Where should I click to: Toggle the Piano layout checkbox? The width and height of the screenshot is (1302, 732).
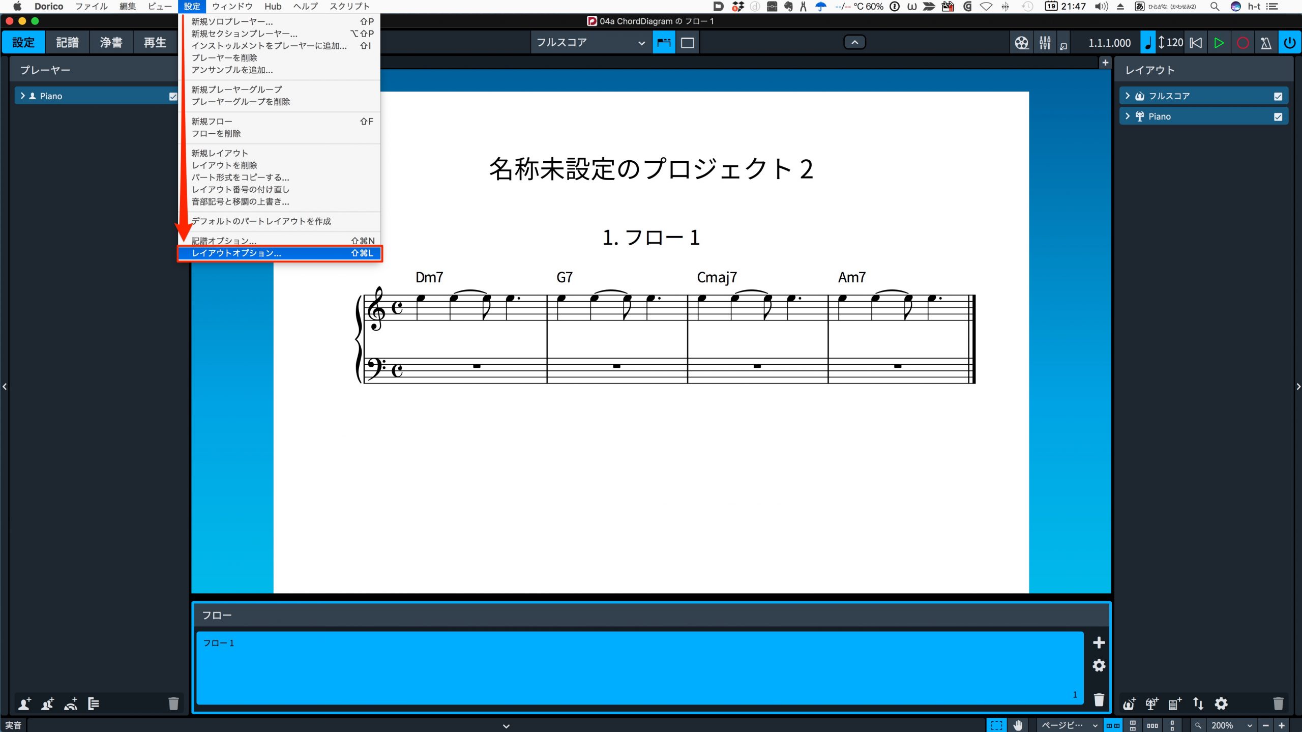[x=1278, y=117]
